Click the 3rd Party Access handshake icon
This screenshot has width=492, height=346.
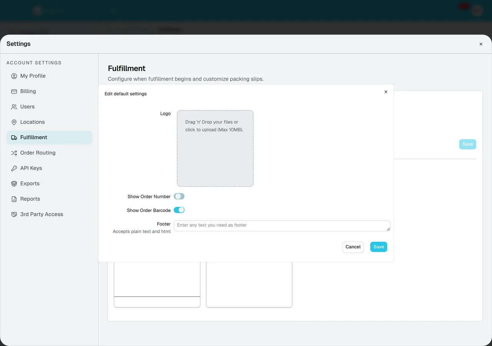click(14, 214)
